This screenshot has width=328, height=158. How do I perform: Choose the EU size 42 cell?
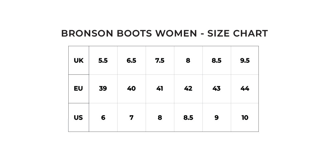click(188, 89)
